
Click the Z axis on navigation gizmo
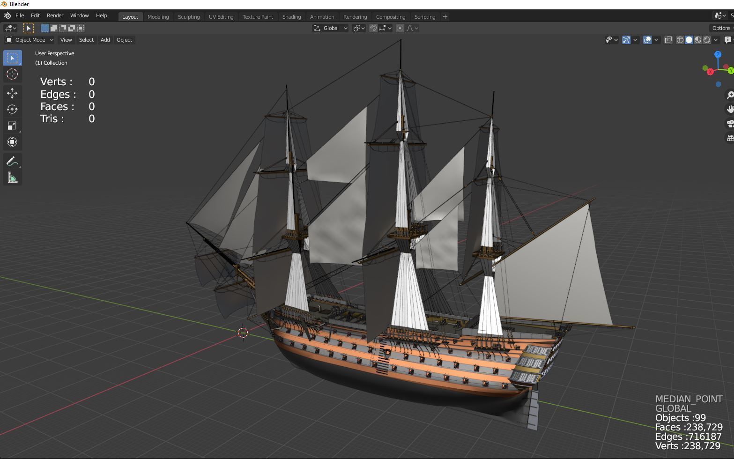tap(718, 55)
